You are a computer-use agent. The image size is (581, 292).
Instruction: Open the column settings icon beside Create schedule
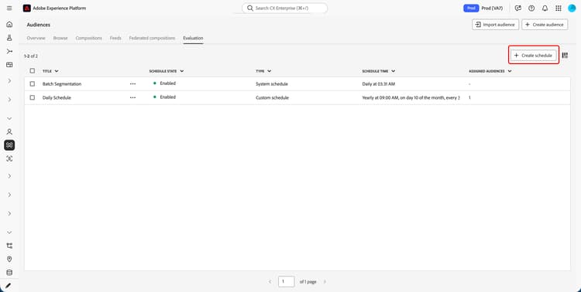click(565, 55)
